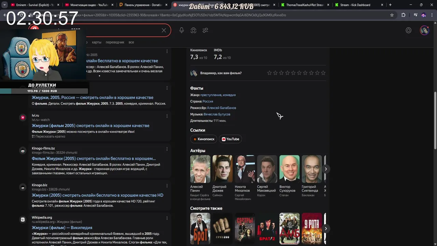Open search settings sliders icon
This screenshot has width=437, height=246.
point(205,30)
